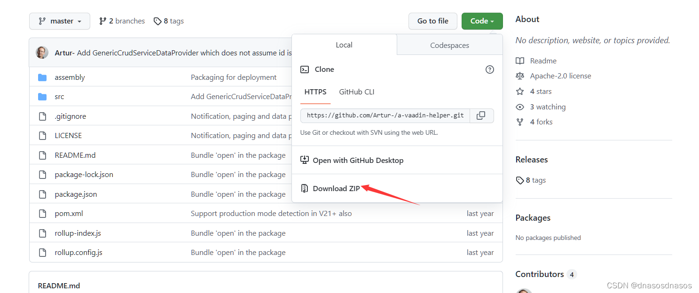699x293 pixels.
Task: Switch to the Codespaces tab
Action: coord(450,46)
